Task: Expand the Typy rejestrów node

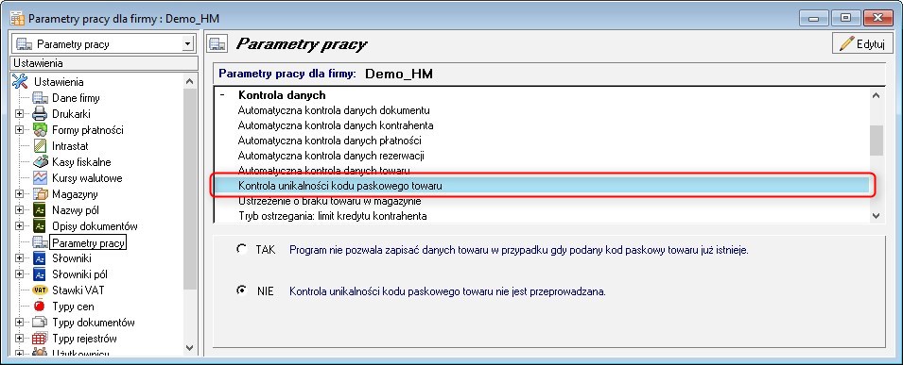Action: [x=20, y=339]
